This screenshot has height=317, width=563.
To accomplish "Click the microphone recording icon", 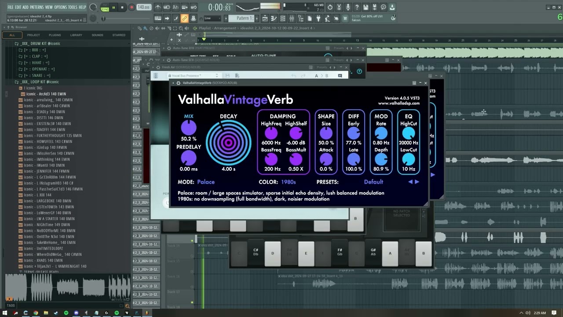I will coord(347,7).
